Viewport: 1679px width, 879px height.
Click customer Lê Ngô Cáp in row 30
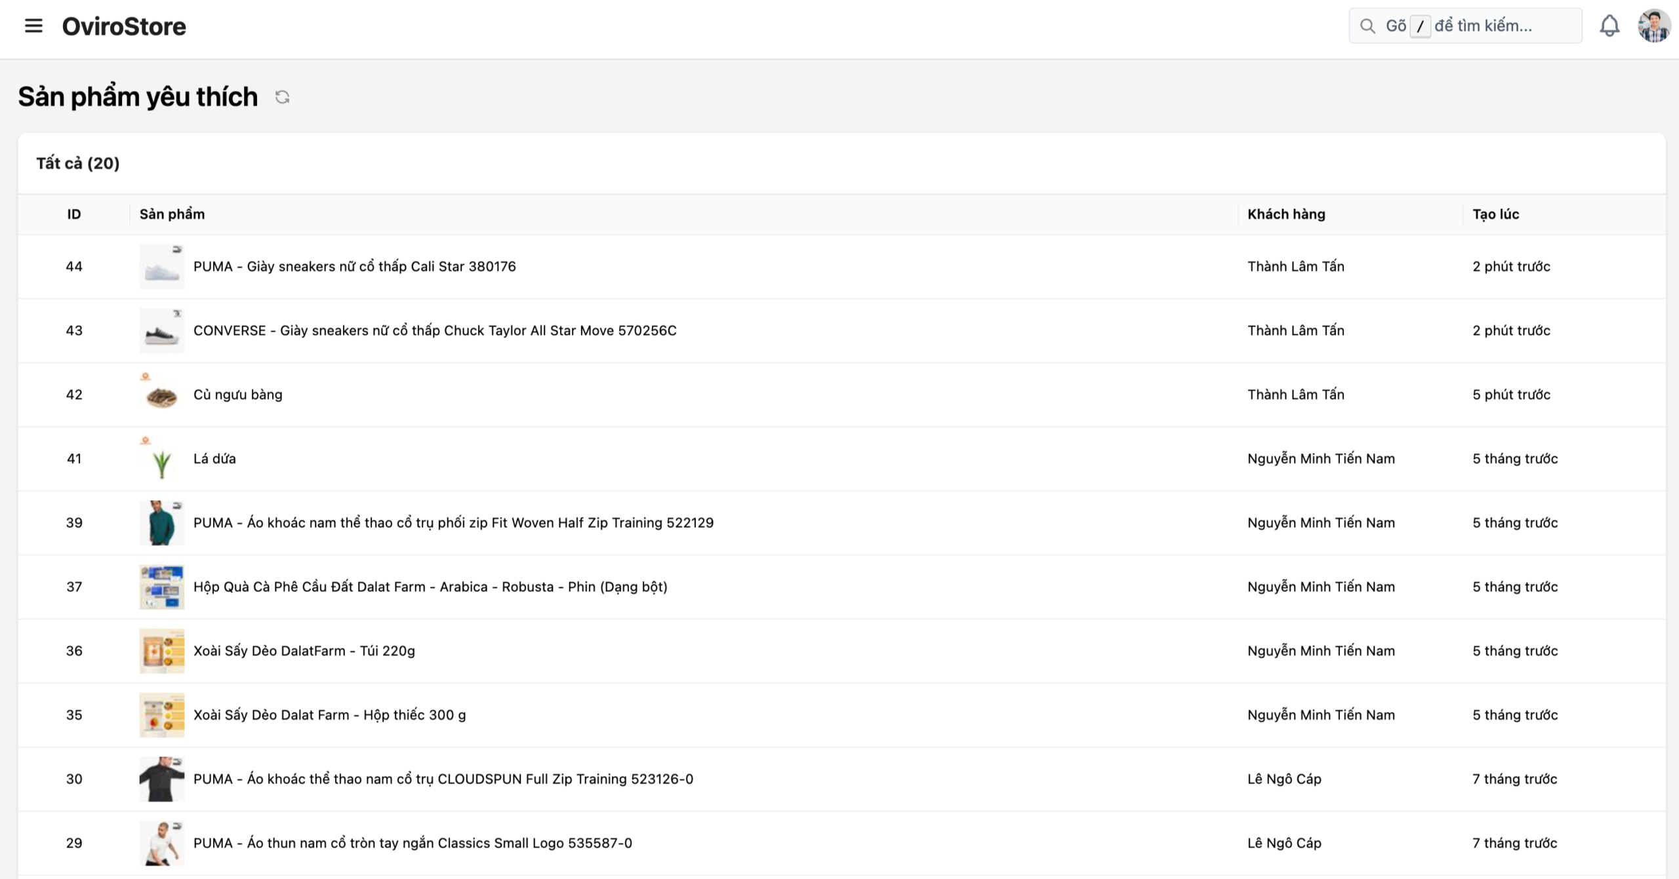pos(1284,779)
